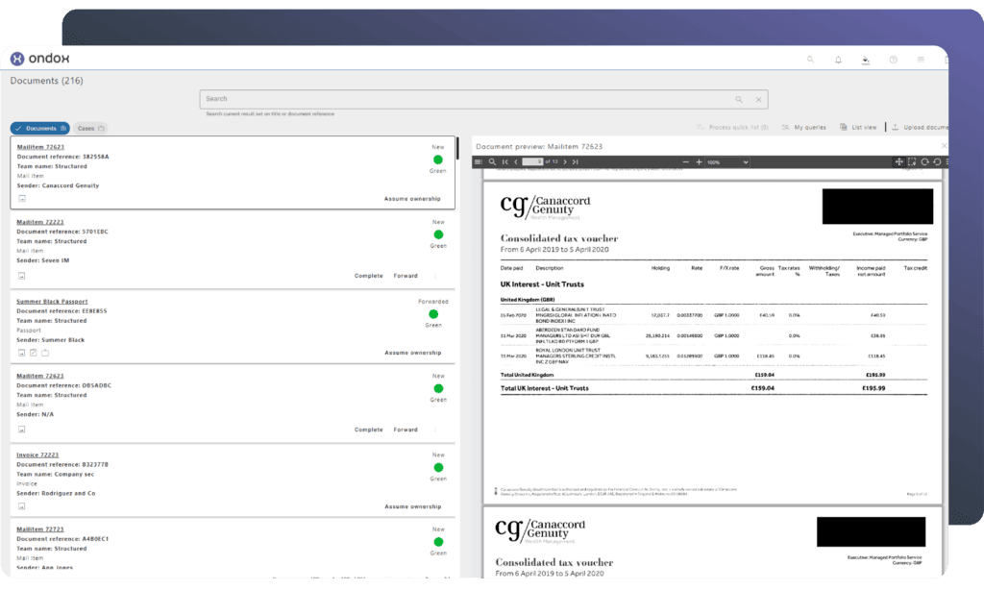Image resolution: width=984 pixels, height=590 pixels.
Task: Click find-in-document magnifier in PDF toolbar
Action: tap(493, 162)
